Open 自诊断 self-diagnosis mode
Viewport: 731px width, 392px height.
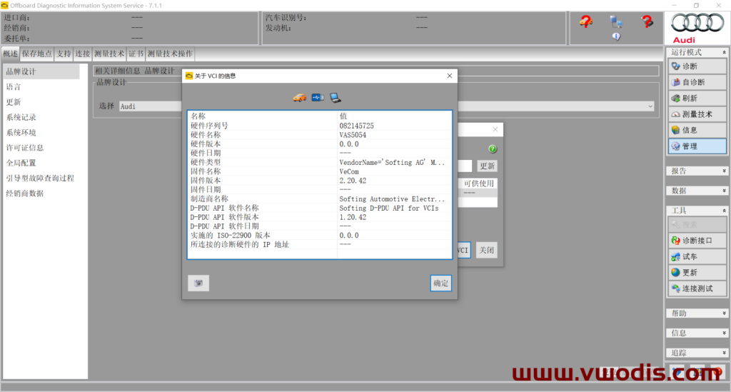tap(697, 83)
